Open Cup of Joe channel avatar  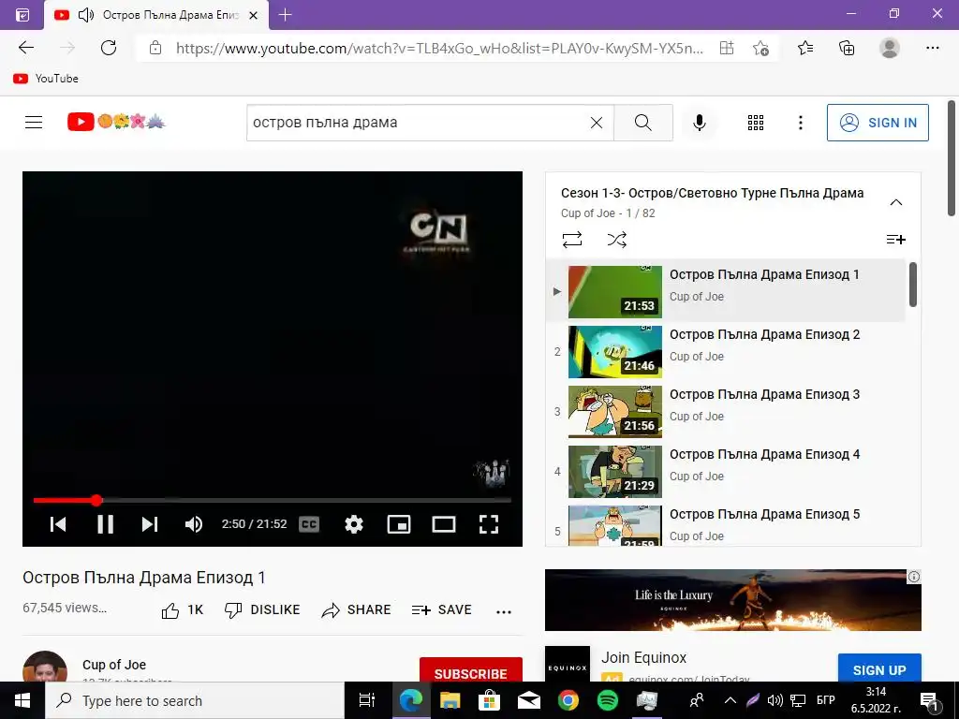[x=45, y=667]
